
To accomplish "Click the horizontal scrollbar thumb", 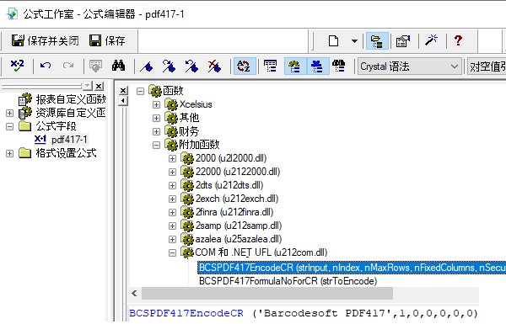I will pyautogui.click(x=267, y=294).
